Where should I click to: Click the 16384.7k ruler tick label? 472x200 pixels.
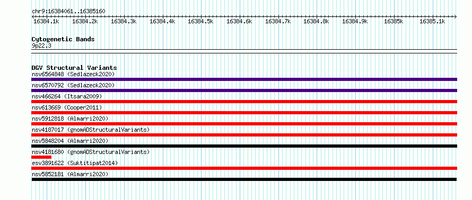pos(278,21)
